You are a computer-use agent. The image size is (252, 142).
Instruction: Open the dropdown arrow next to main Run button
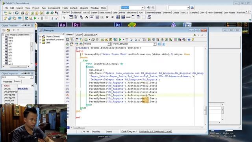pyautogui.click(x=39, y=18)
